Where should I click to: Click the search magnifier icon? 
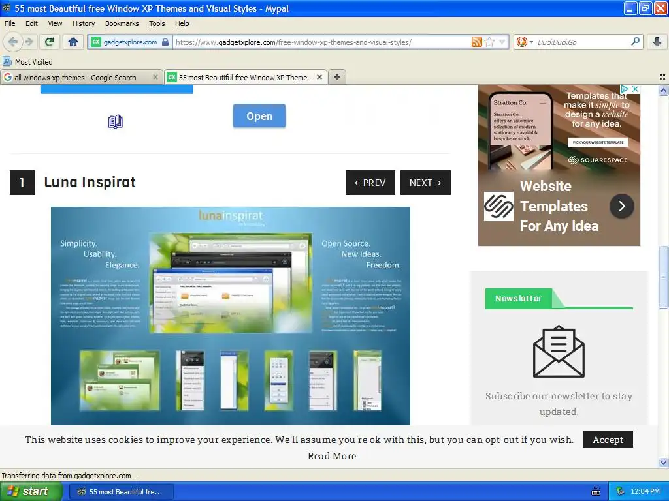coord(635,42)
